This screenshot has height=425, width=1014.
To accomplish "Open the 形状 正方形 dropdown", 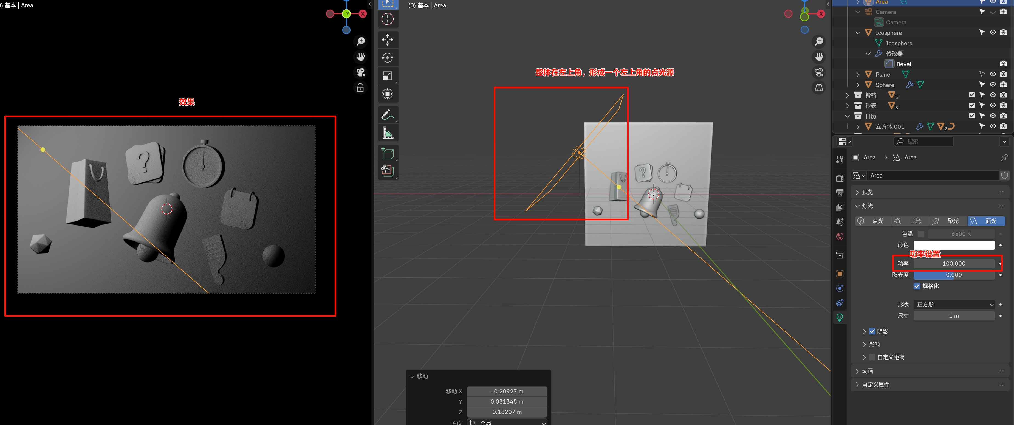I will click(x=954, y=305).
